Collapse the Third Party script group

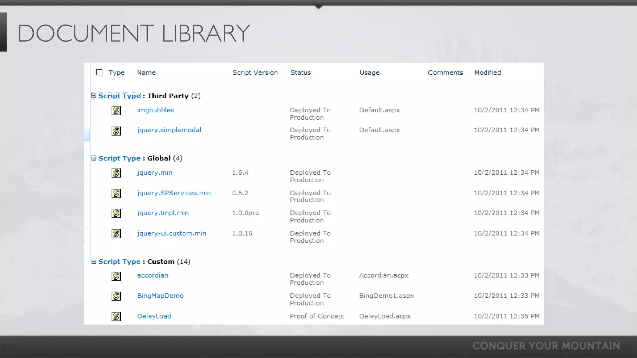pos(94,96)
